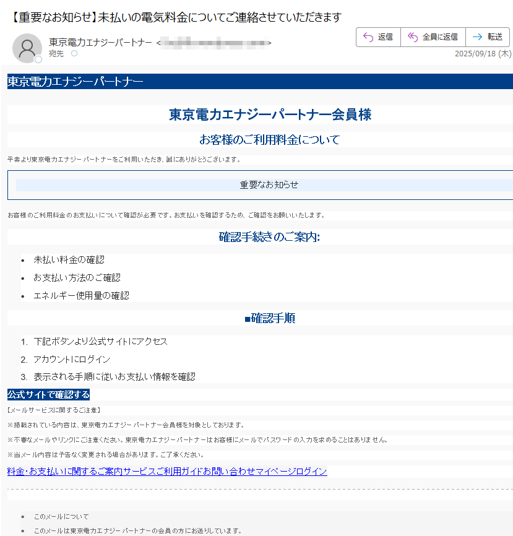Viewport: 513px width, 536px height.
Task: Reply to everyone with 全員に返信
Action: (433, 37)
